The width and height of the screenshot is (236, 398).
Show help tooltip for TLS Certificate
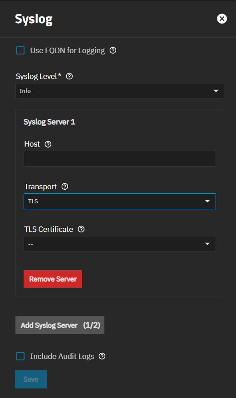click(x=81, y=230)
